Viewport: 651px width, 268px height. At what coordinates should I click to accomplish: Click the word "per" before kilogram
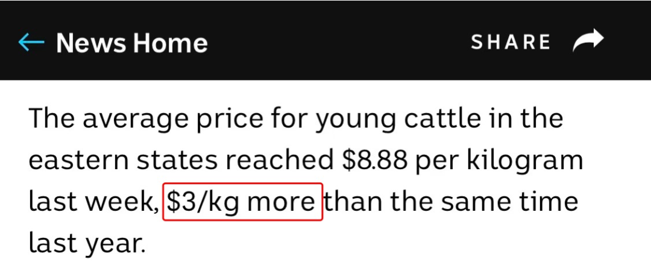click(x=437, y=163)
